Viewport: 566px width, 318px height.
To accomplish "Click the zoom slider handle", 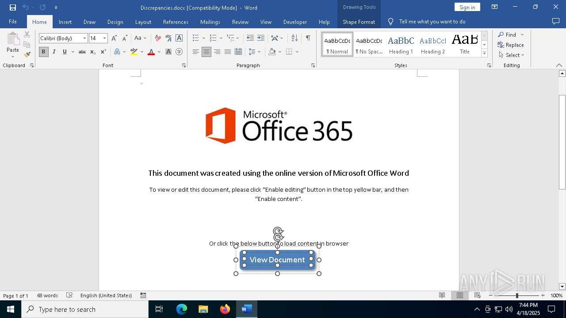I will point(516,295).
